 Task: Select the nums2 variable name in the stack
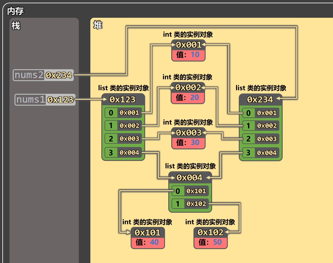(29, 75)
